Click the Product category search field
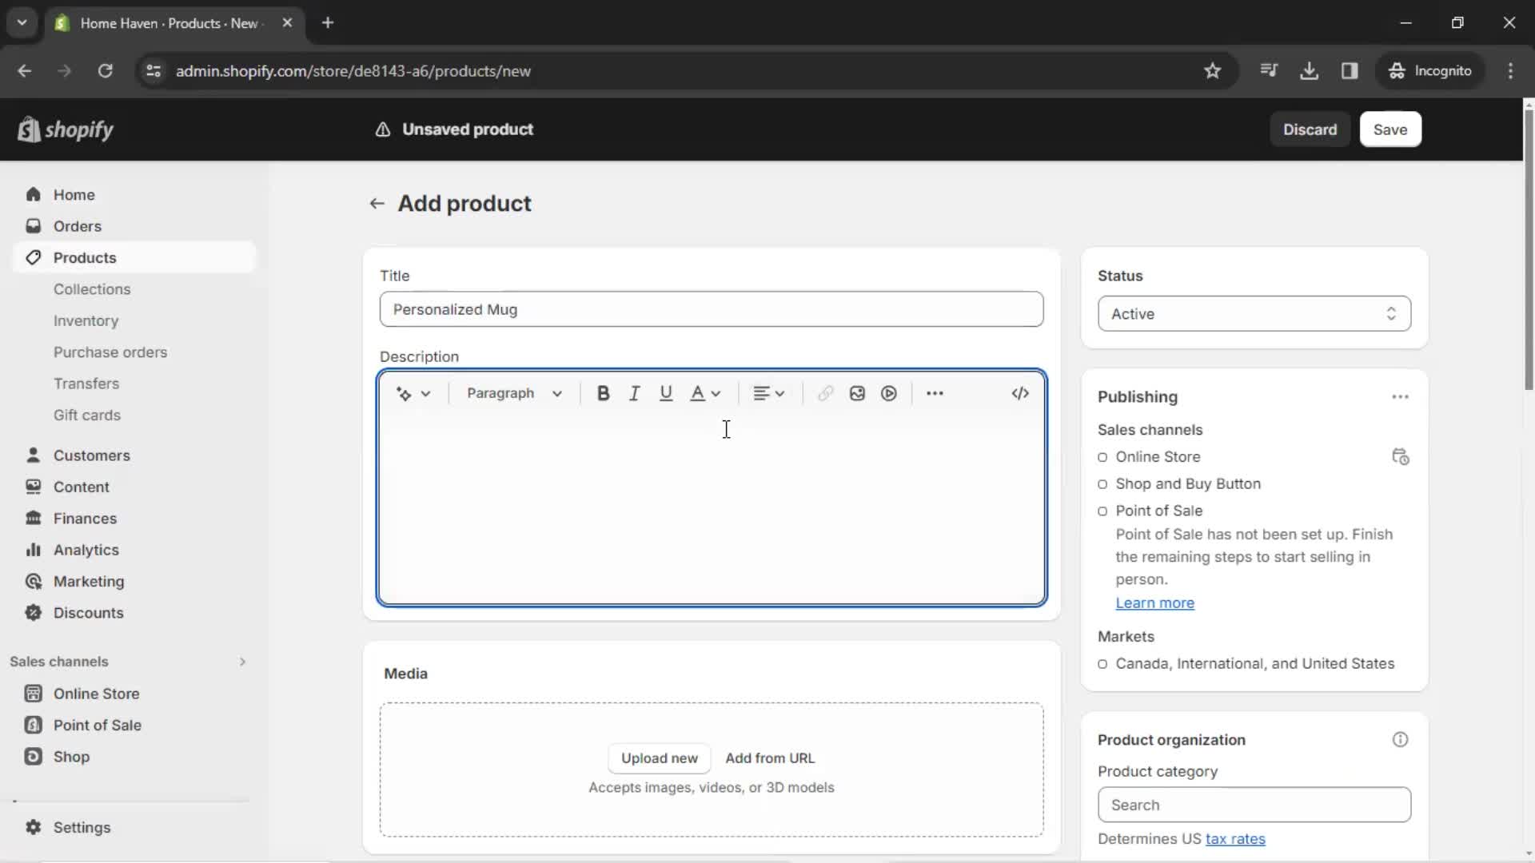1535x863 pixels. click(1253, 805)
